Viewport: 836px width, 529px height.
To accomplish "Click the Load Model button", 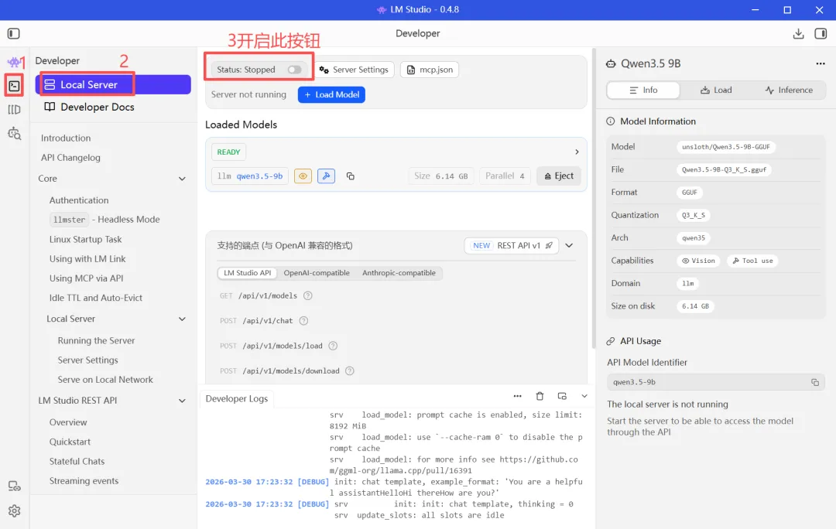I will click(331, 95).
